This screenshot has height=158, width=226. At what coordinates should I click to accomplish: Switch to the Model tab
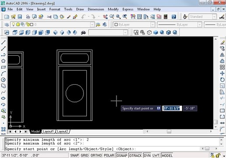35,132
